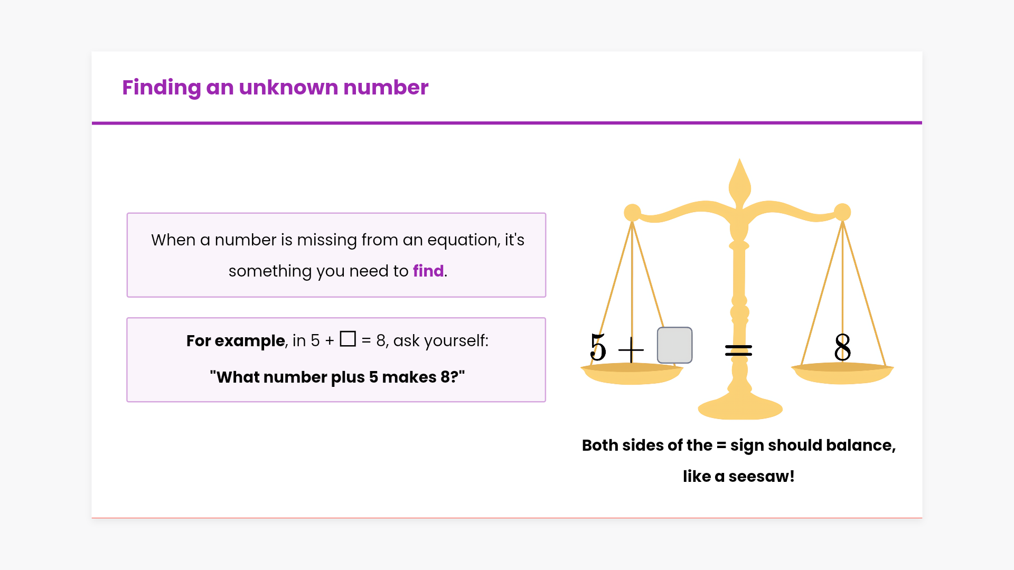Click the "What number plus 5 makes 8?" question
The width and height of the screenshot is (1014, 570).
point(337,377)
